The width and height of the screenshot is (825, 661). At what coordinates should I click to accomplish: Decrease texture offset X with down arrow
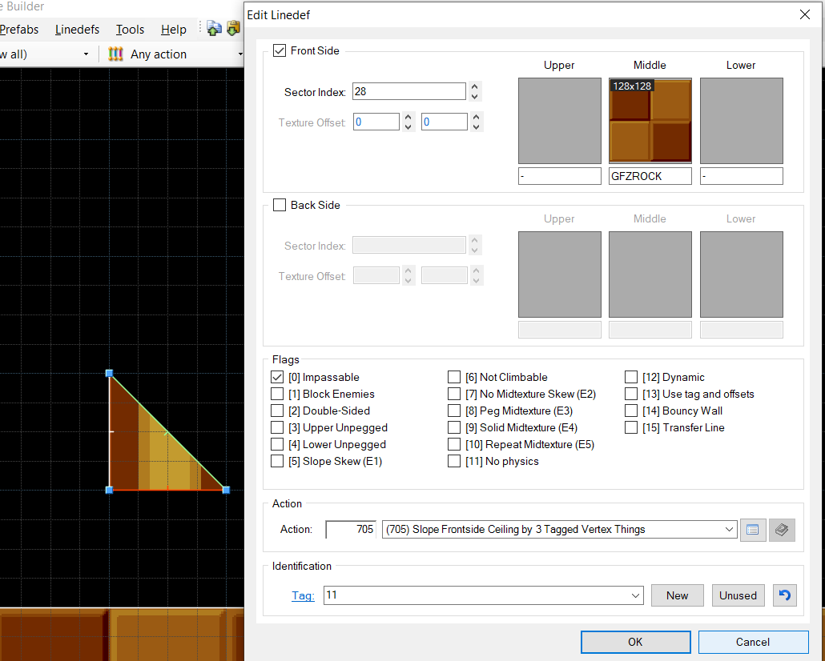click(408, 126)
